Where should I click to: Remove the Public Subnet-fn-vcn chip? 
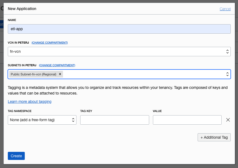(60, 74)
